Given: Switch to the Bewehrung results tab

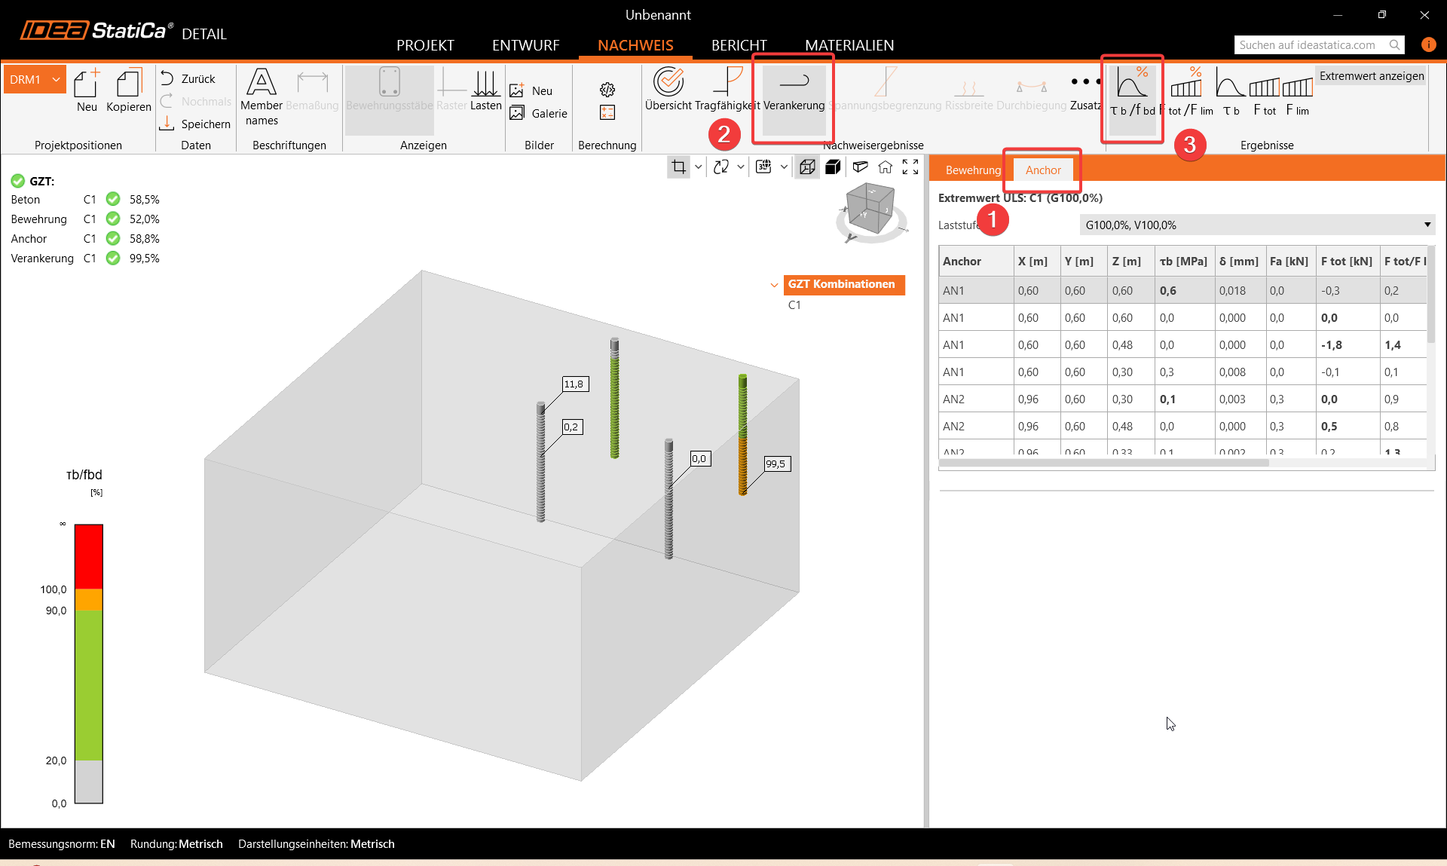Looking at the screenshot, I should click(972, 170).
